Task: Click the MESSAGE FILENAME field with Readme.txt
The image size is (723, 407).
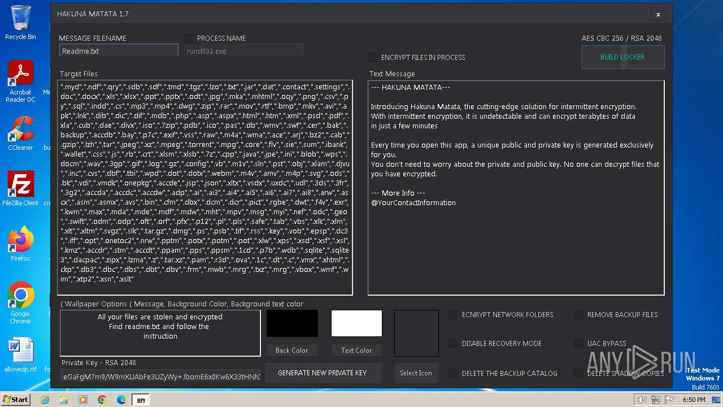Action: (119, 51)
